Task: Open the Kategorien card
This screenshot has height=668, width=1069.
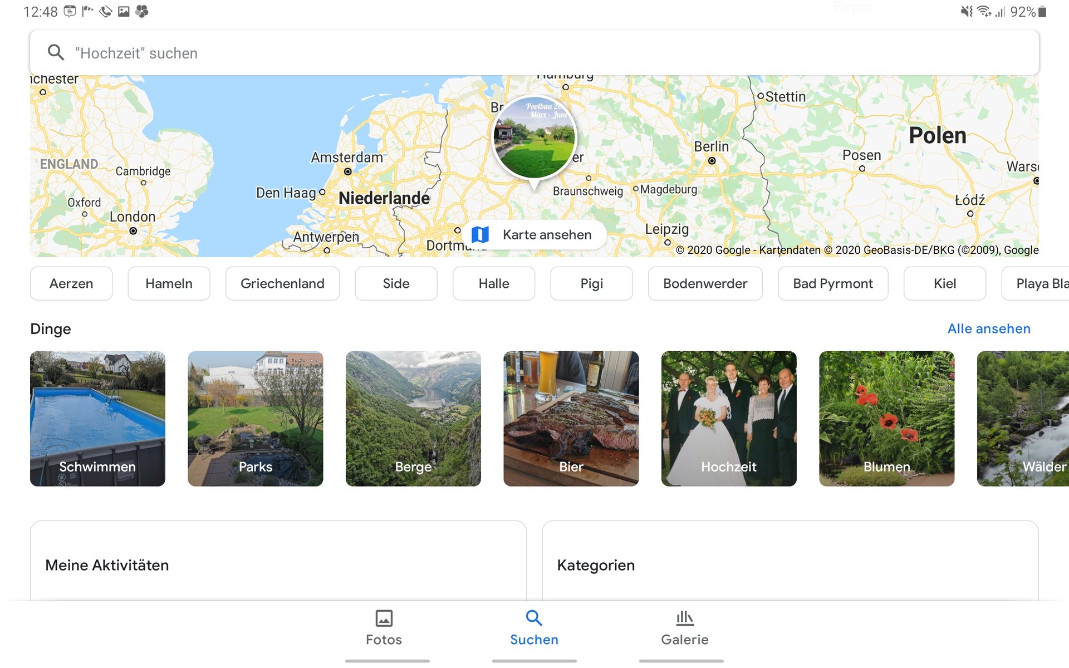Action: [791, 561]
